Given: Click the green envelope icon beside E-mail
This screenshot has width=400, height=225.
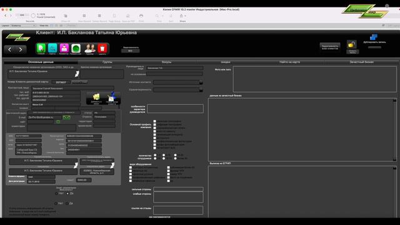Looking at the screenshot, I should (67, 117).
